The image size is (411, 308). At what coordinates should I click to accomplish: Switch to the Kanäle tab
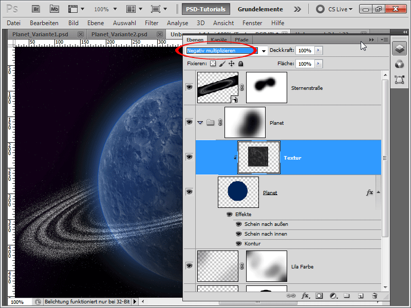(x=219, y=40)
